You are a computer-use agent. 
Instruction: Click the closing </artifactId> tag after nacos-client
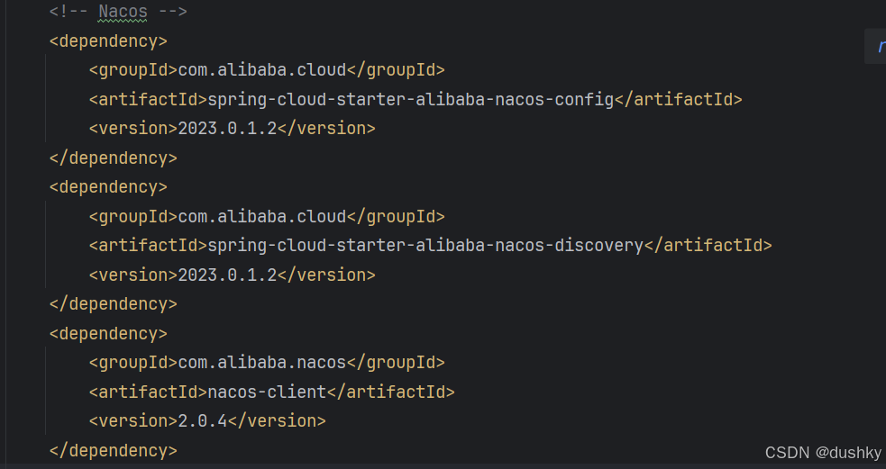390,392
